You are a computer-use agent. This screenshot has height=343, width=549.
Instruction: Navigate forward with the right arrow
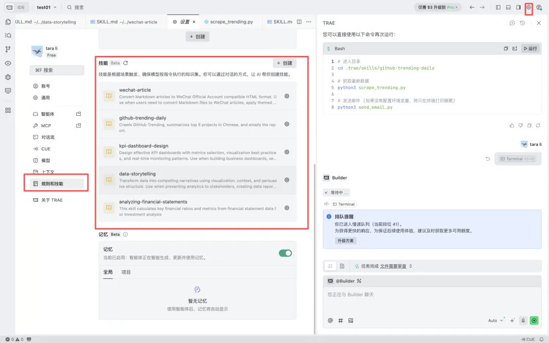tap(482, 7)
